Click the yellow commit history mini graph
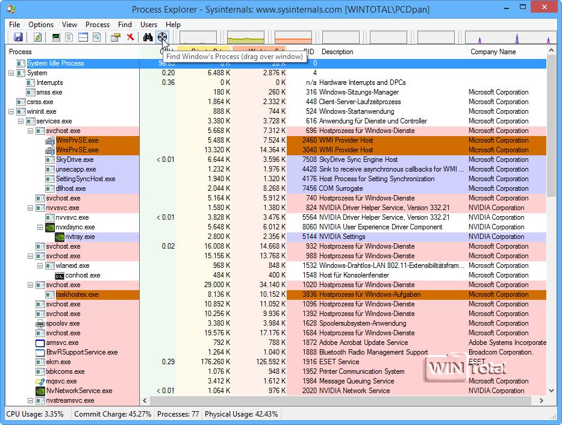Screen dimensions: 562x425 [246, 37]
